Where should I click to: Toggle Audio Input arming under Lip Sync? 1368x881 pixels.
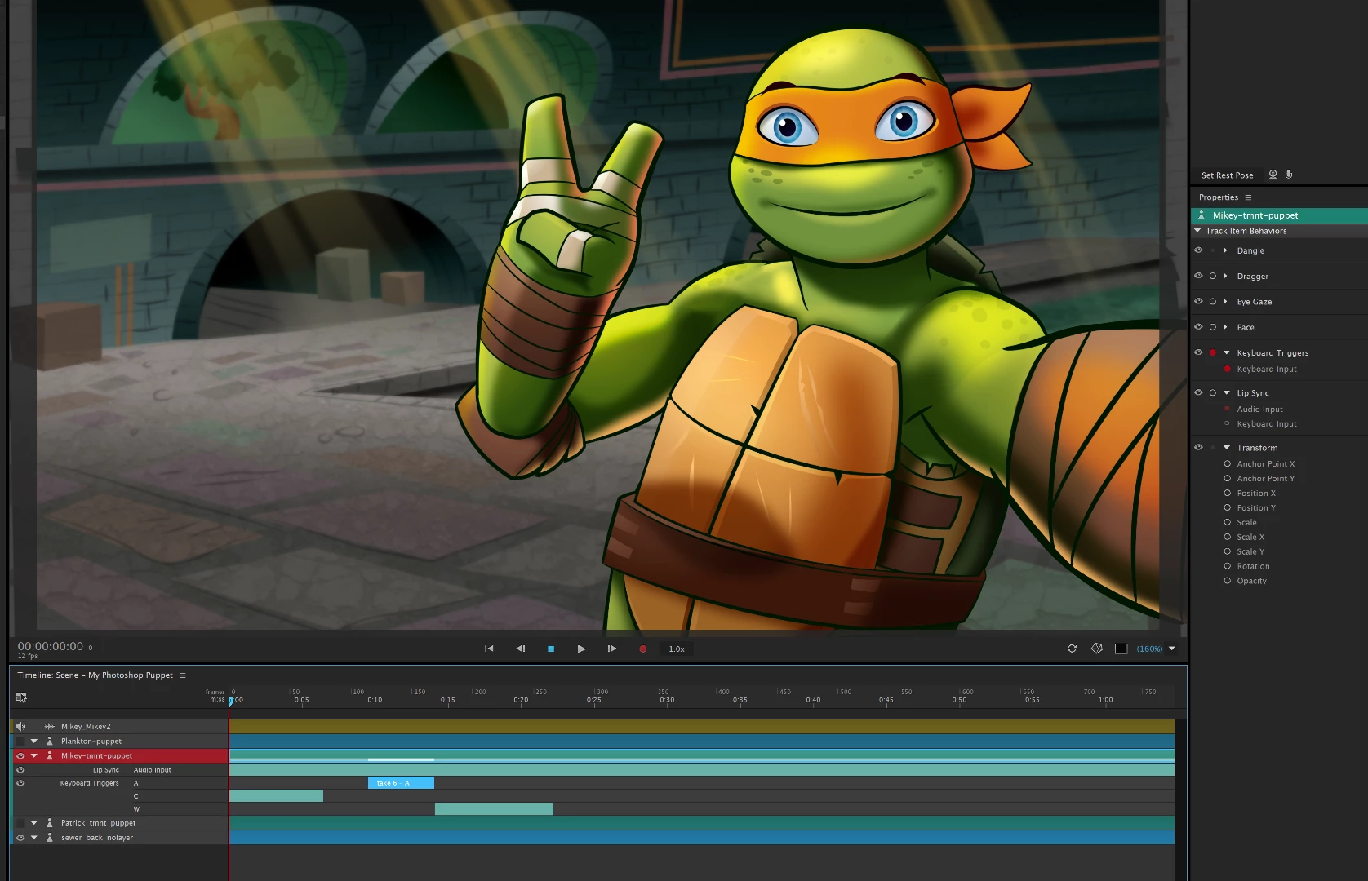(1227, 409)
